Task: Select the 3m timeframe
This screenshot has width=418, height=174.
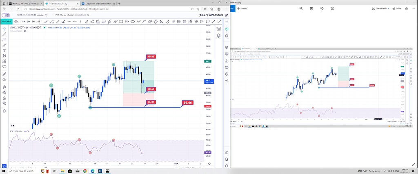Action: (x=28, y=22)
